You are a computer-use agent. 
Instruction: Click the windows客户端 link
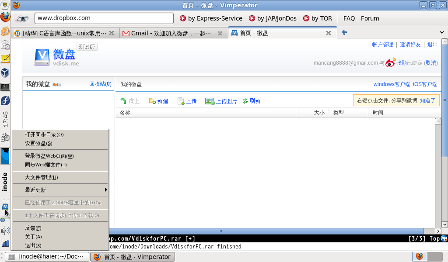coord(392,84)
